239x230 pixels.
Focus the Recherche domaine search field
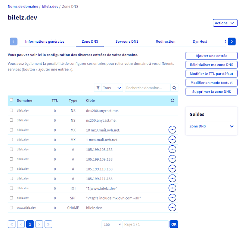coord(148,88)
